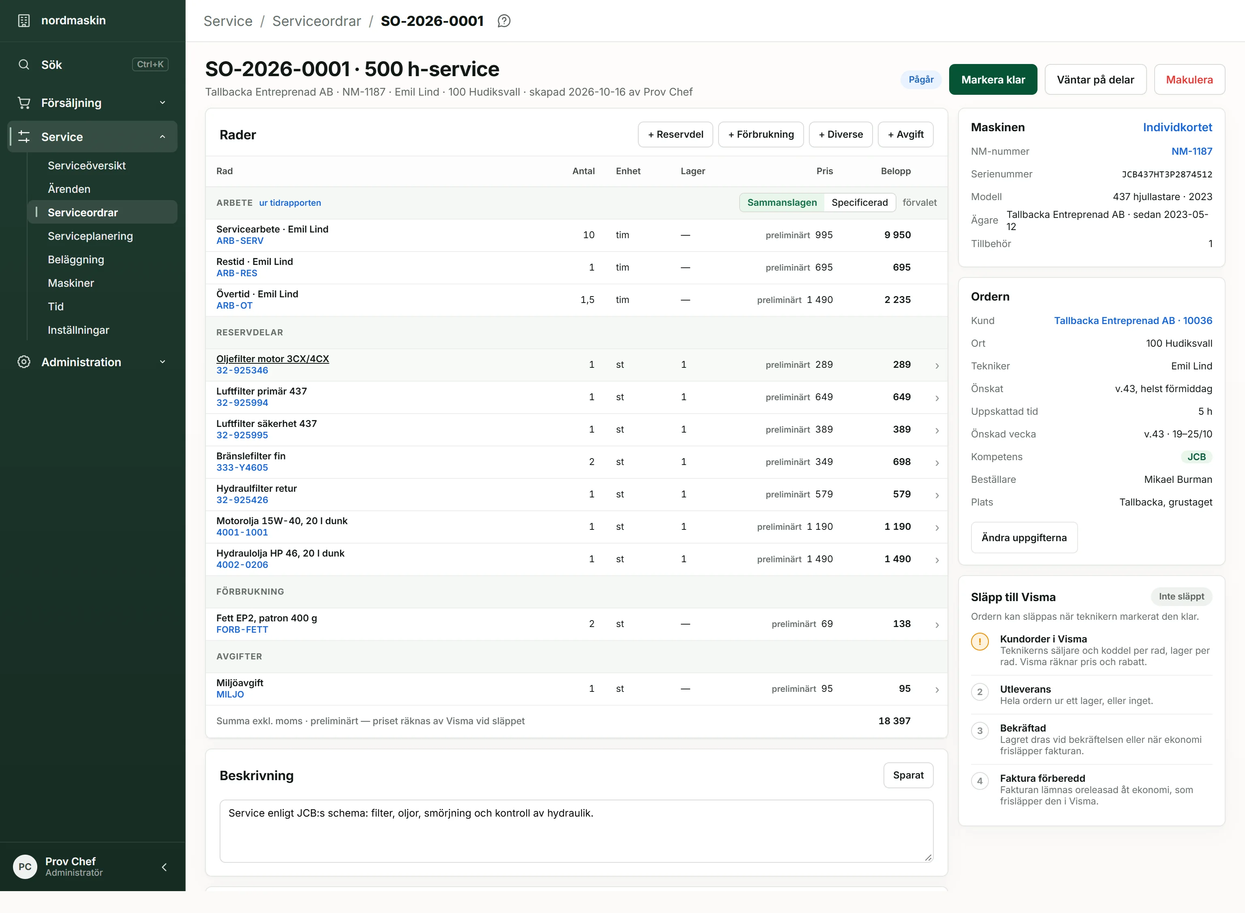Switch labor rows to Specificerad view
Screen dimensions: 1245x913
859,202
